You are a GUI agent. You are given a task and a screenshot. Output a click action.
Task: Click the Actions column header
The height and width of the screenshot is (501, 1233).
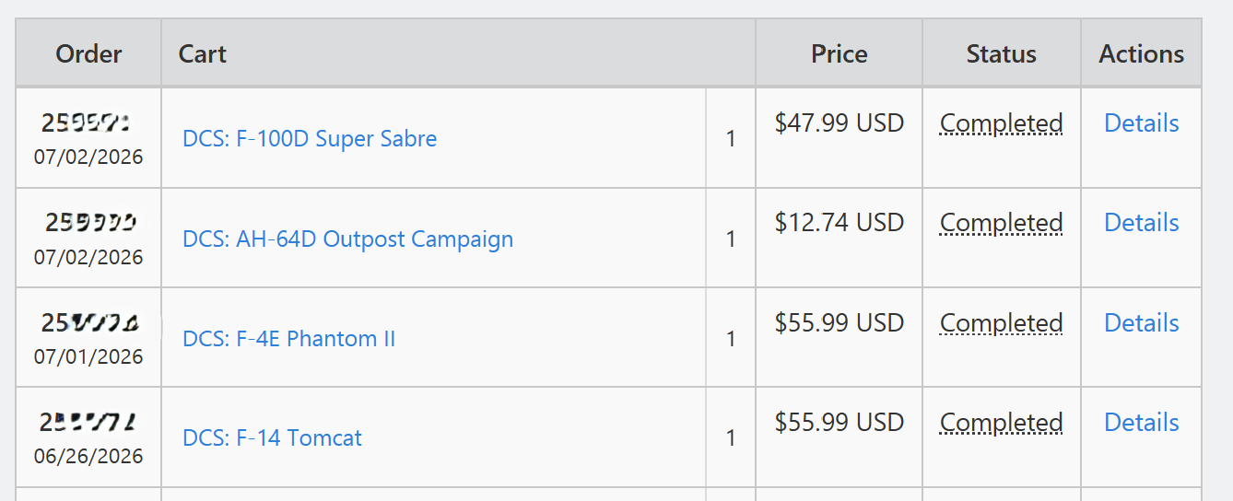click(1141, 53)
